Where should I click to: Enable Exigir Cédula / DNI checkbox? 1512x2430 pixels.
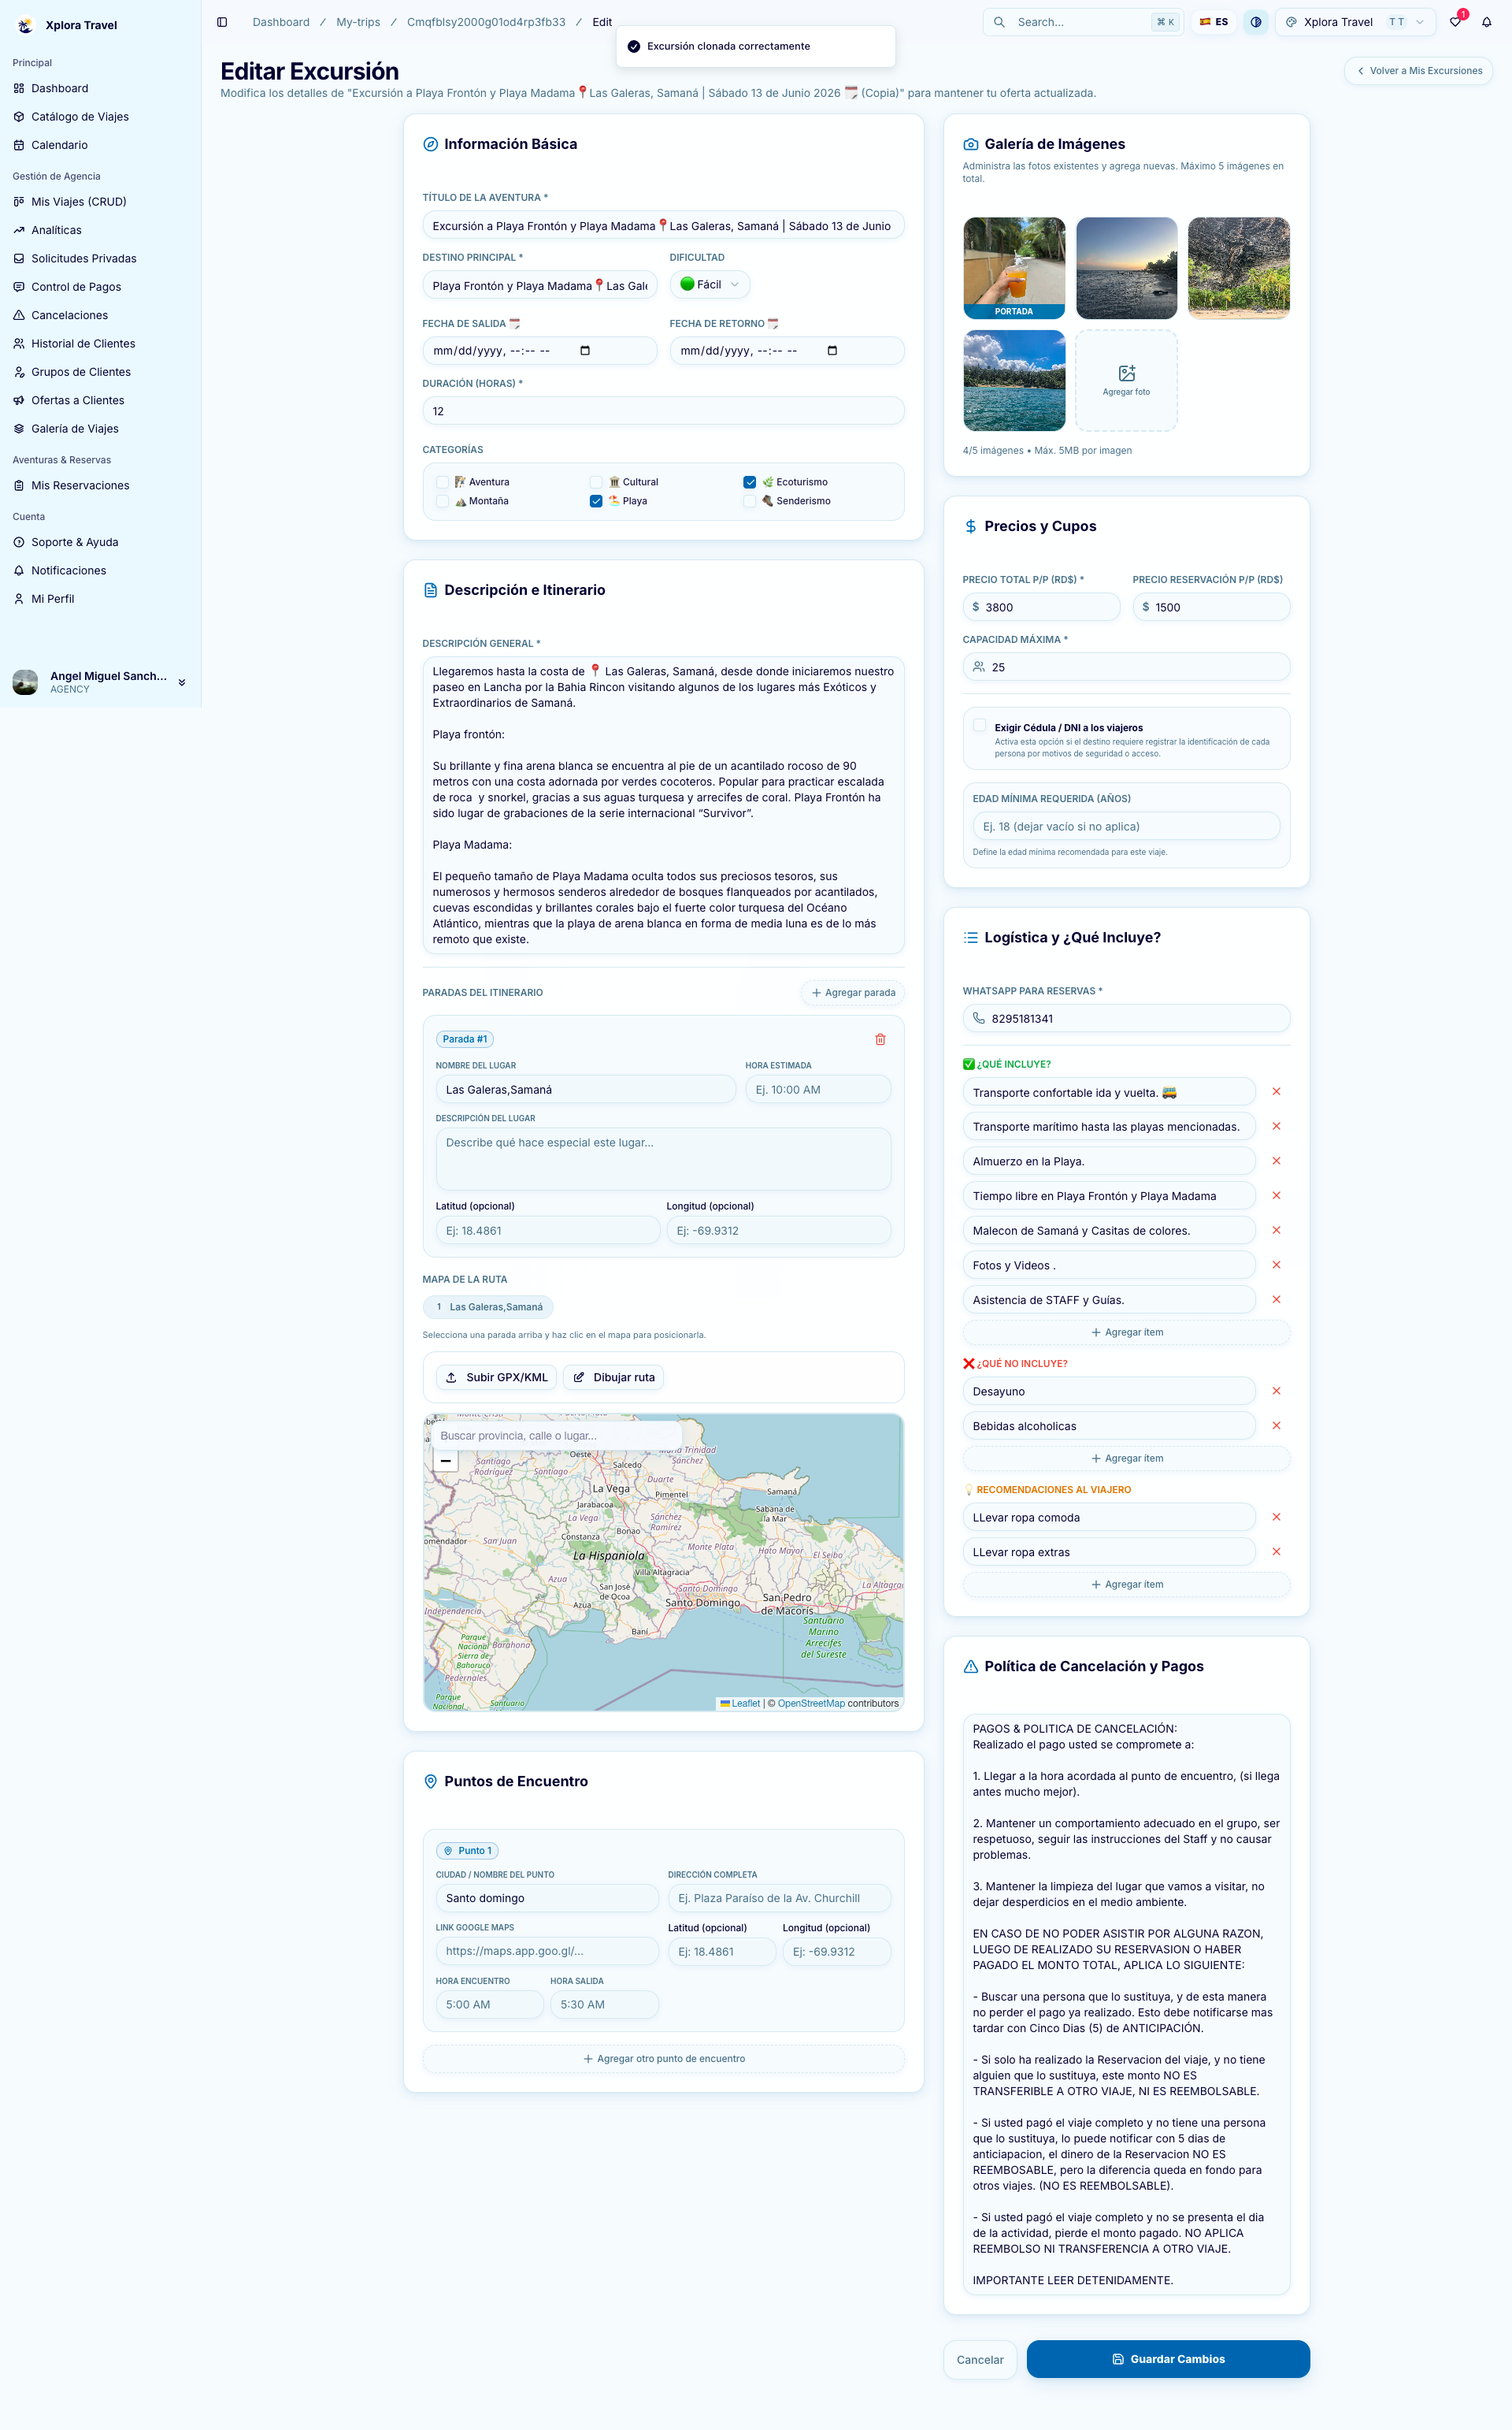coord(980,726)
